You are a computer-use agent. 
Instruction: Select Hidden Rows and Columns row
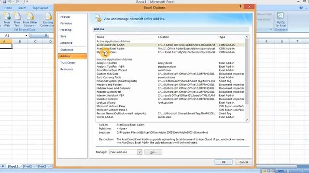coord(170,88)
